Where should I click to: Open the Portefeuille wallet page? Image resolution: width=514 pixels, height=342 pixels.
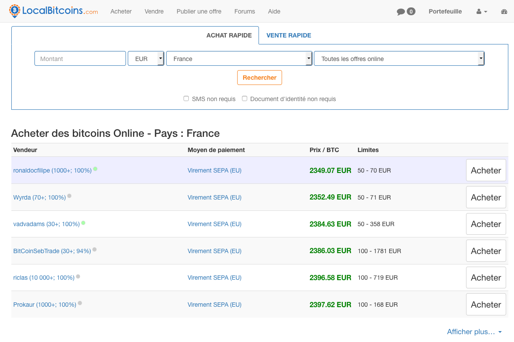click(445, 11)
